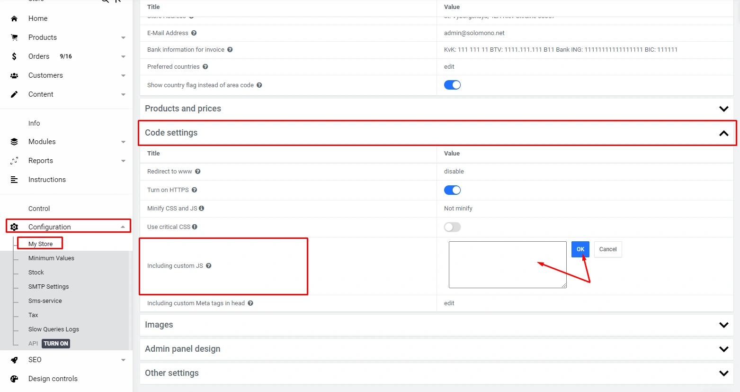The height and width of the screenshot is (392, 740).
Task: Disable the Turn on HTTPS toggle
Action: (452, 190)
